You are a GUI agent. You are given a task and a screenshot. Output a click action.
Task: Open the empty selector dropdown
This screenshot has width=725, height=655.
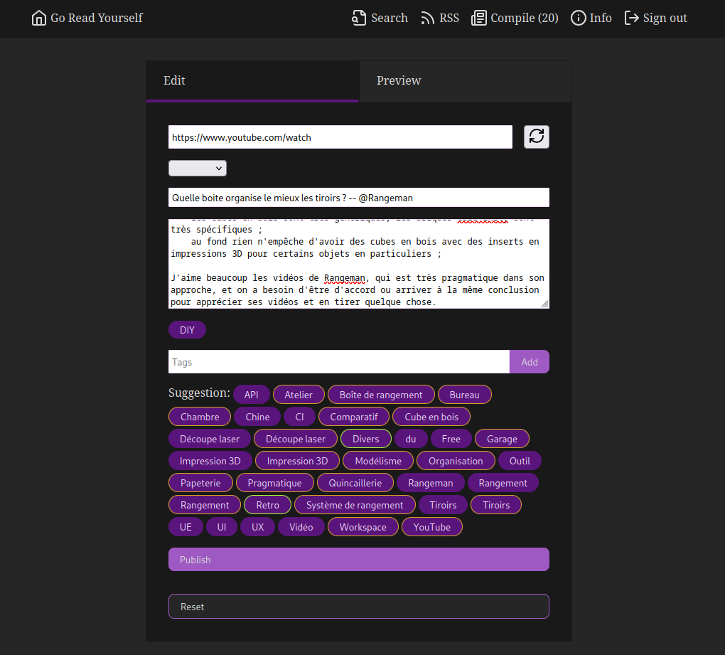[197, 168]
